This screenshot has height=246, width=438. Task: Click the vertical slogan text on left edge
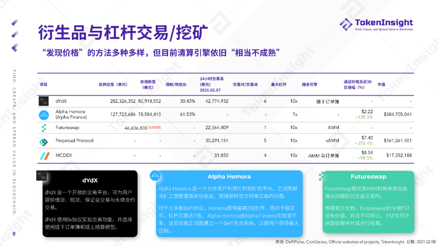coord(14,143)
